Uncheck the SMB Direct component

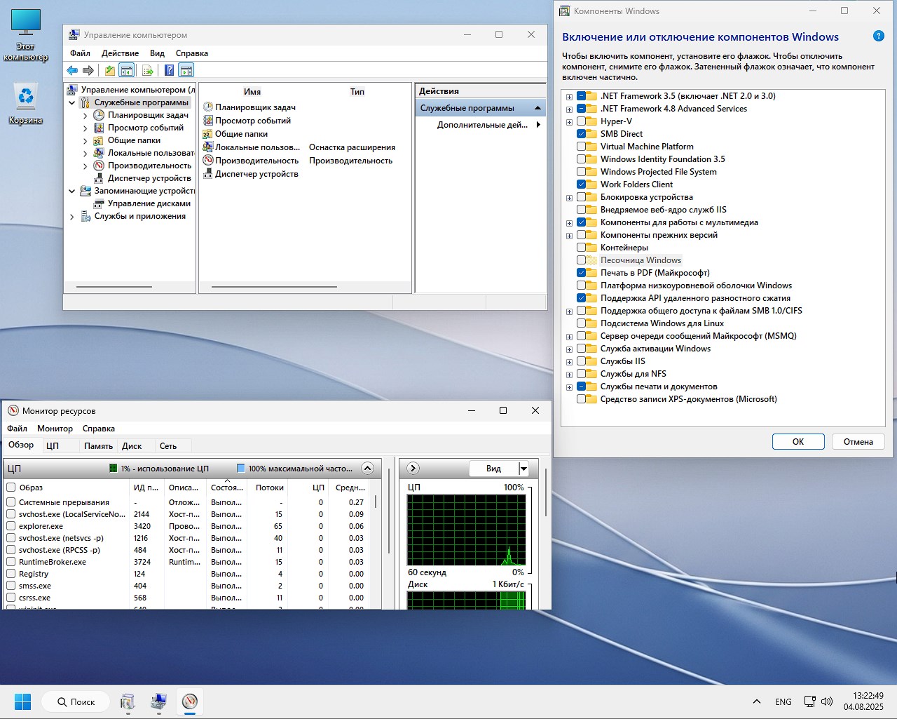coord(582,134)
